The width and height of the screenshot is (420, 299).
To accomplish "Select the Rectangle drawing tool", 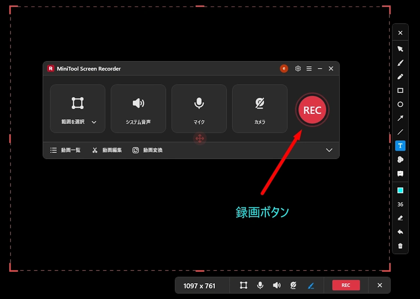I will 400,90.
